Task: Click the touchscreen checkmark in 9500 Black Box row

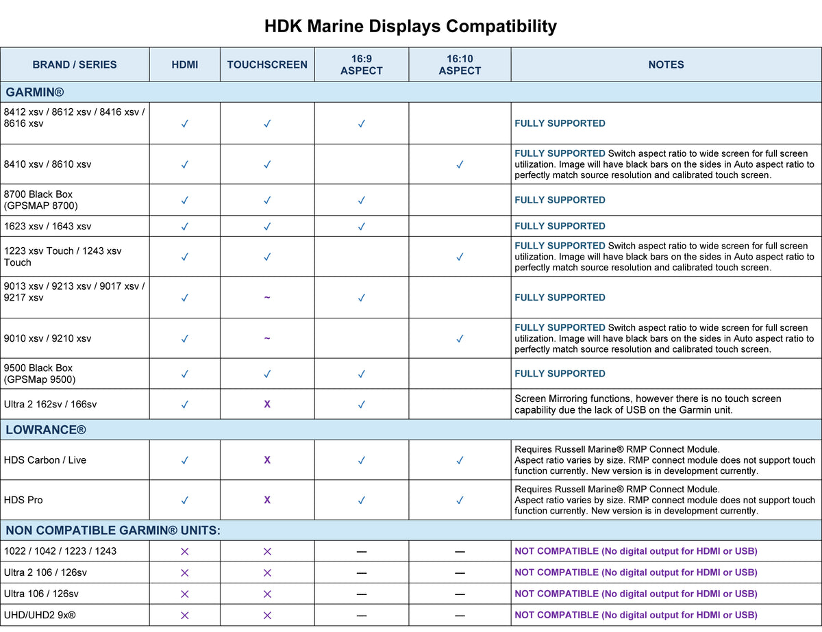Action: 267,374
